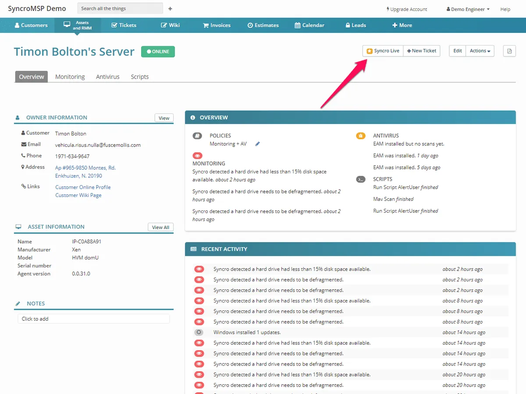Click the orange Antivirus bug icon

click(x=360, y=136)
